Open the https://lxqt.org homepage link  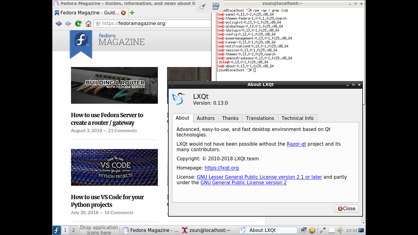[222, 168]
